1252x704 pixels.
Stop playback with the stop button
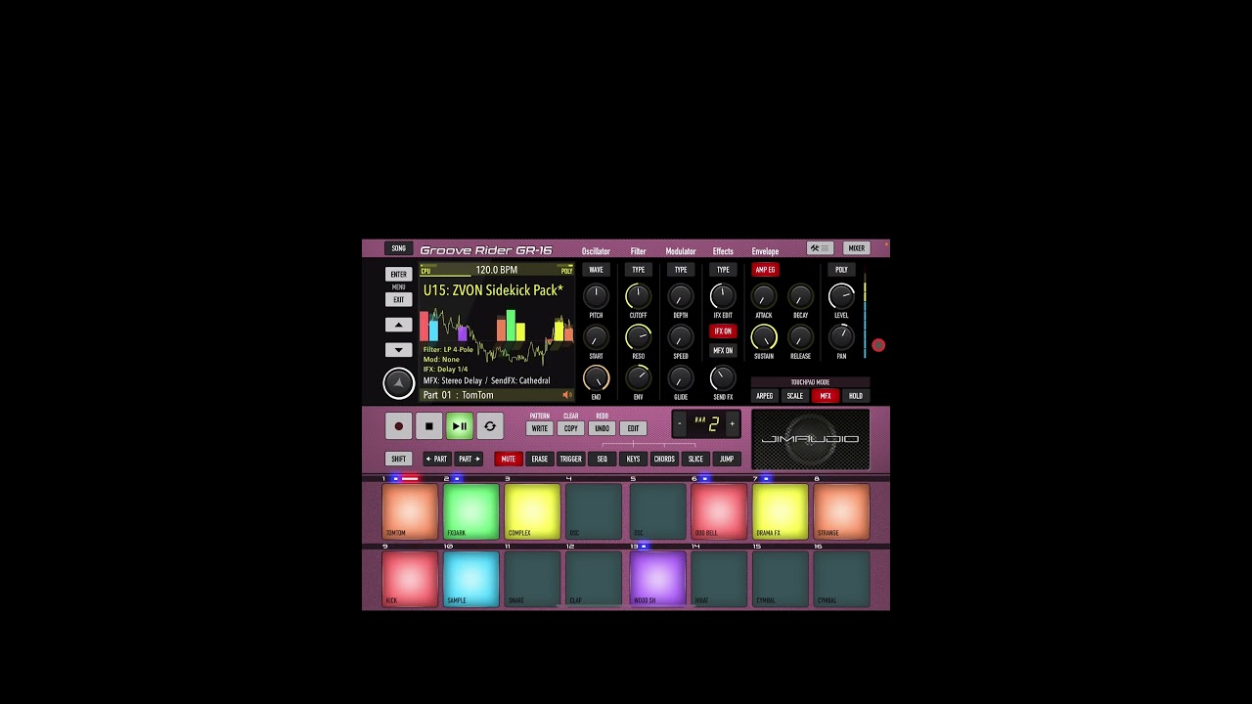pyautogui.click(x=428, y=426)
